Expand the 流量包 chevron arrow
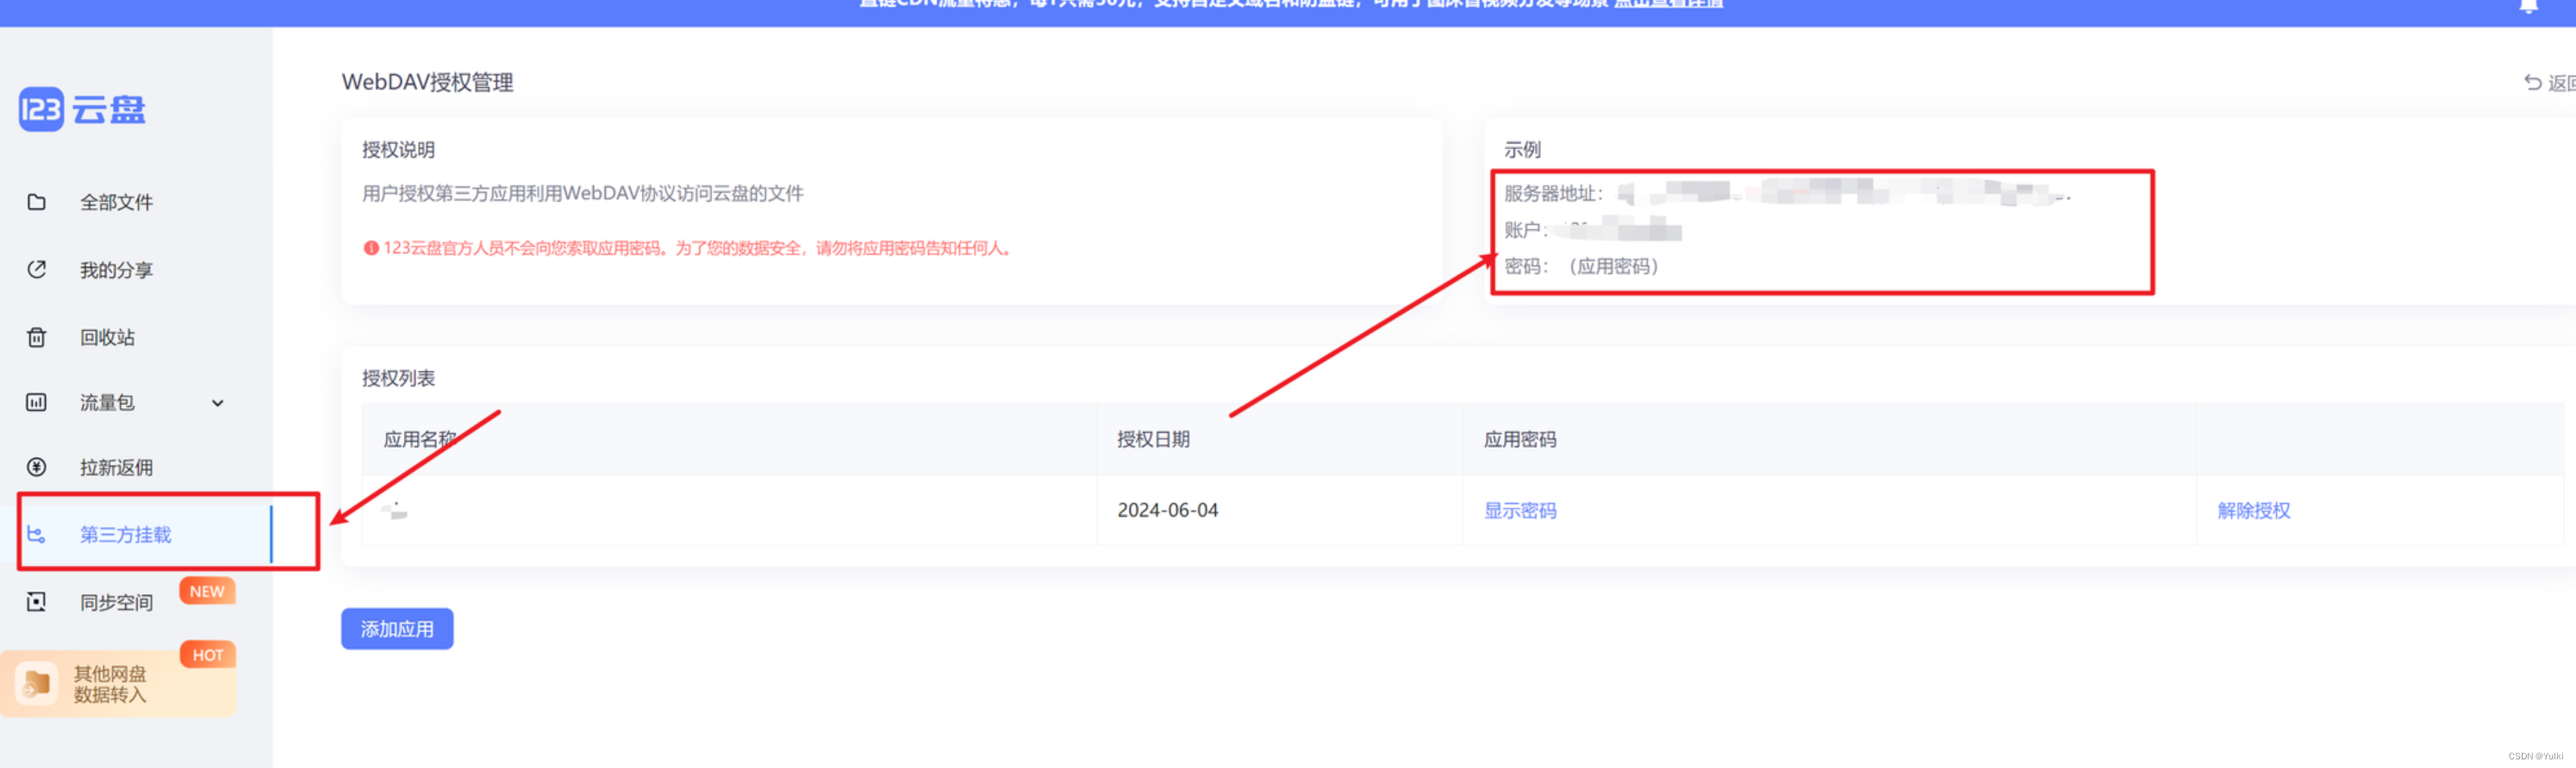This screenshot has width=2576, height=768. click(x=218, y=402)
